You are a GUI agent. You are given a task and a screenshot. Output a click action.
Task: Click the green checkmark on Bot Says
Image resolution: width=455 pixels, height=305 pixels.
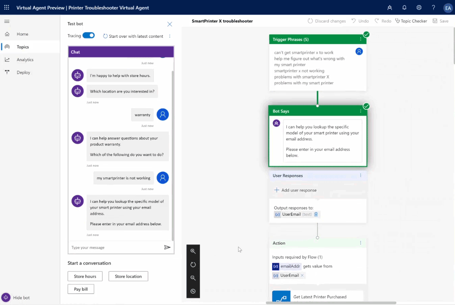366,106
